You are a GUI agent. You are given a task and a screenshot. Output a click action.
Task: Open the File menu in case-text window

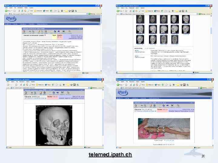click(7, 8)
